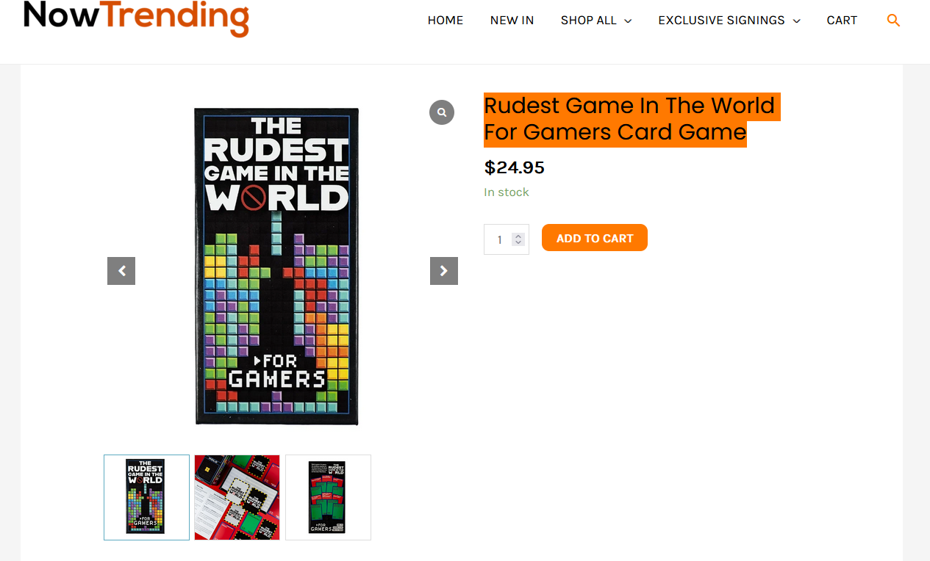The height and width of the screenshot is (561, 930).
Task: Go to the Home page
Action: [446, 21]
